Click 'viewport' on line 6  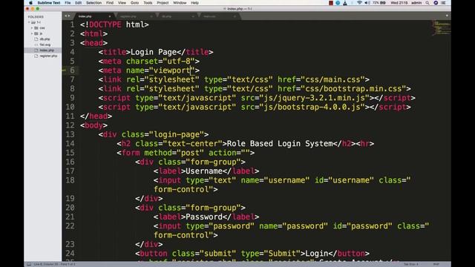click(171, 70)
